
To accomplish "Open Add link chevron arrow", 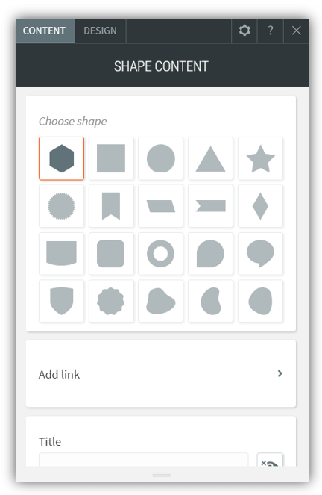I will pyautogui.click(x=280, y=373).
